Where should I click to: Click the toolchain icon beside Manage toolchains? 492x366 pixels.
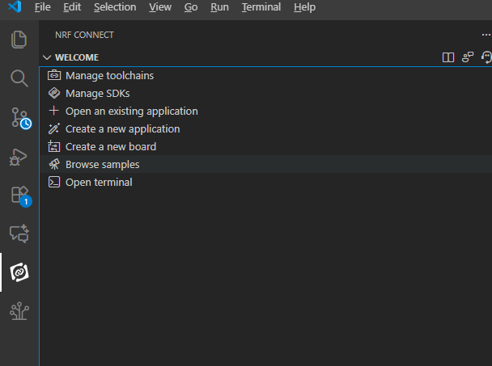pyautogui.click(x=54, y=75)
